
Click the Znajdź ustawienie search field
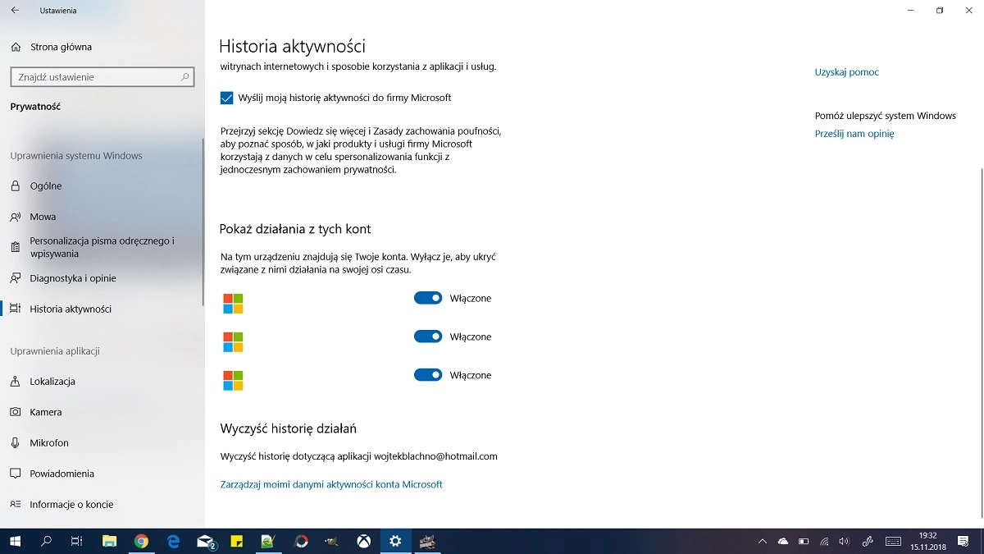click(94, 77)
